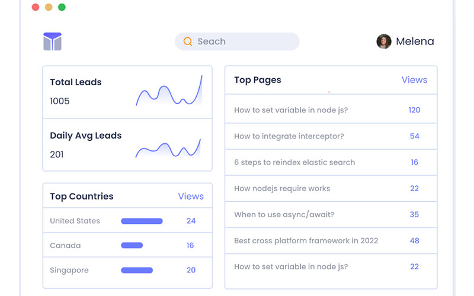
Task: Focus the Seach input field
Action: (237, 41)
